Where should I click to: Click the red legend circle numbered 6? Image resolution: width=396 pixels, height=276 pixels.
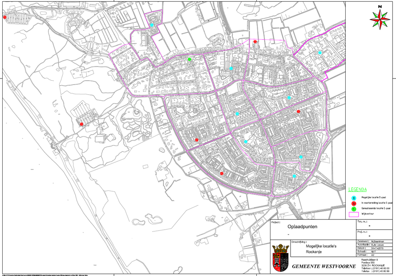354,203
